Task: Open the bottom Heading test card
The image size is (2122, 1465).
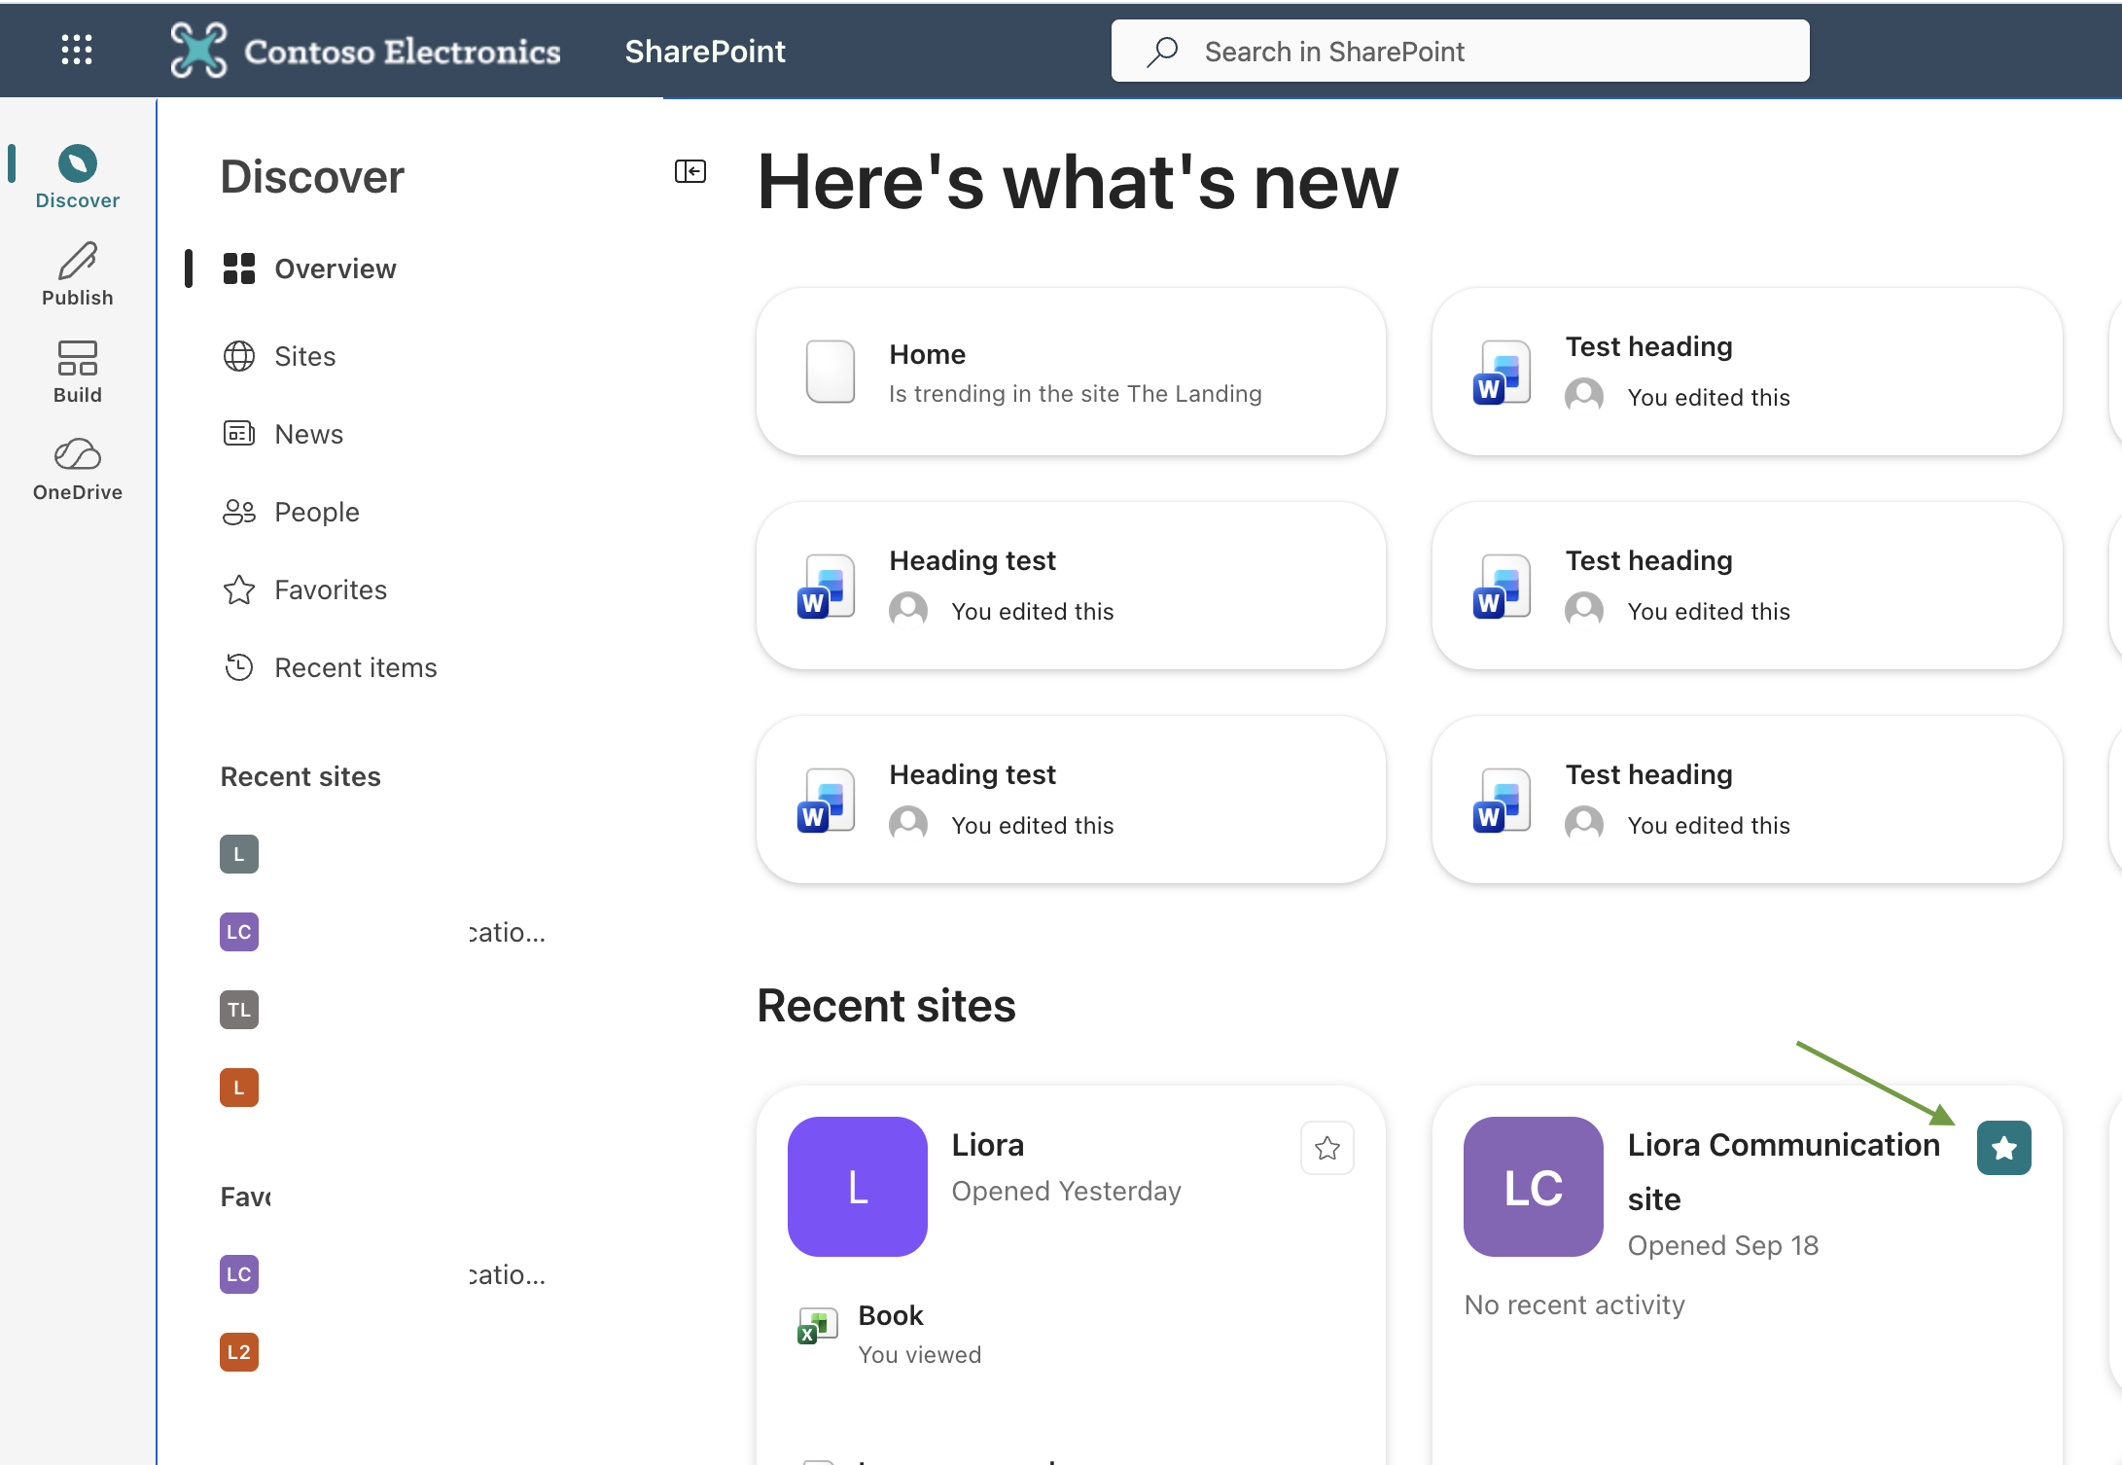Action: 1071,800
